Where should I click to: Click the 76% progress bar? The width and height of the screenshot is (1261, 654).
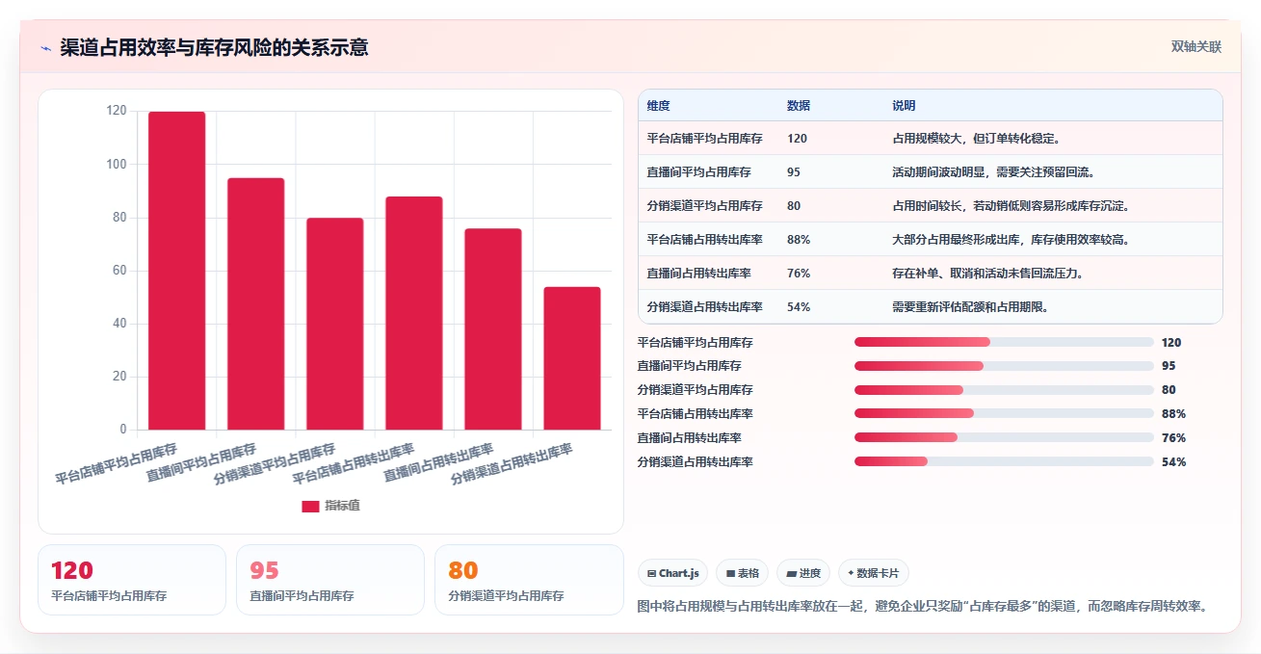click(x=1004, y=438)
